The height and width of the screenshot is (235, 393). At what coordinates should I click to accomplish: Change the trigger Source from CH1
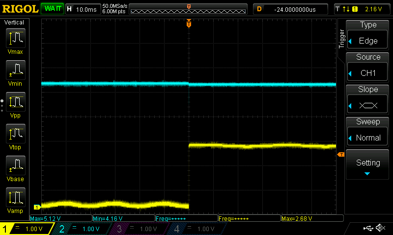point(368,68)
